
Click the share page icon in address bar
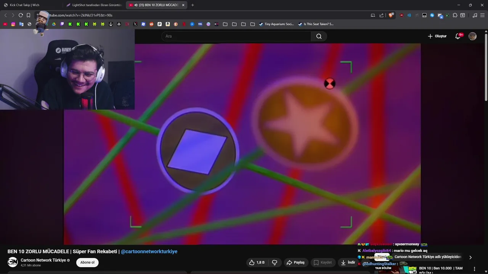pos(382,15)
